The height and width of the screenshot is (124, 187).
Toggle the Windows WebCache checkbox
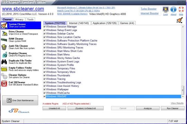click(x=44, y=93)
